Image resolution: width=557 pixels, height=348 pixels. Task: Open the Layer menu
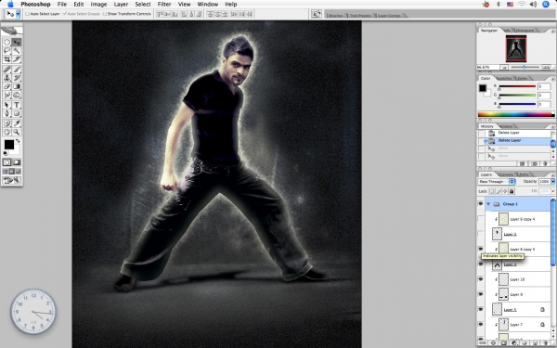(x=121, y=5)
